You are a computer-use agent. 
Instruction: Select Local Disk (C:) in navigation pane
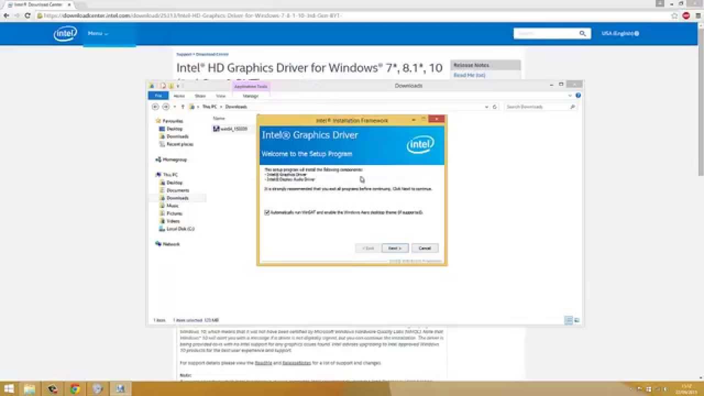(x=180, y=229)
